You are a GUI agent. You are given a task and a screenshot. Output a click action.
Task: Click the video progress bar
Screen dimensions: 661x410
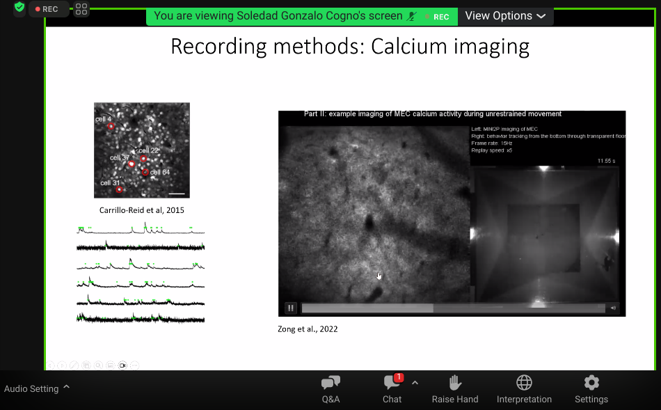452,308
